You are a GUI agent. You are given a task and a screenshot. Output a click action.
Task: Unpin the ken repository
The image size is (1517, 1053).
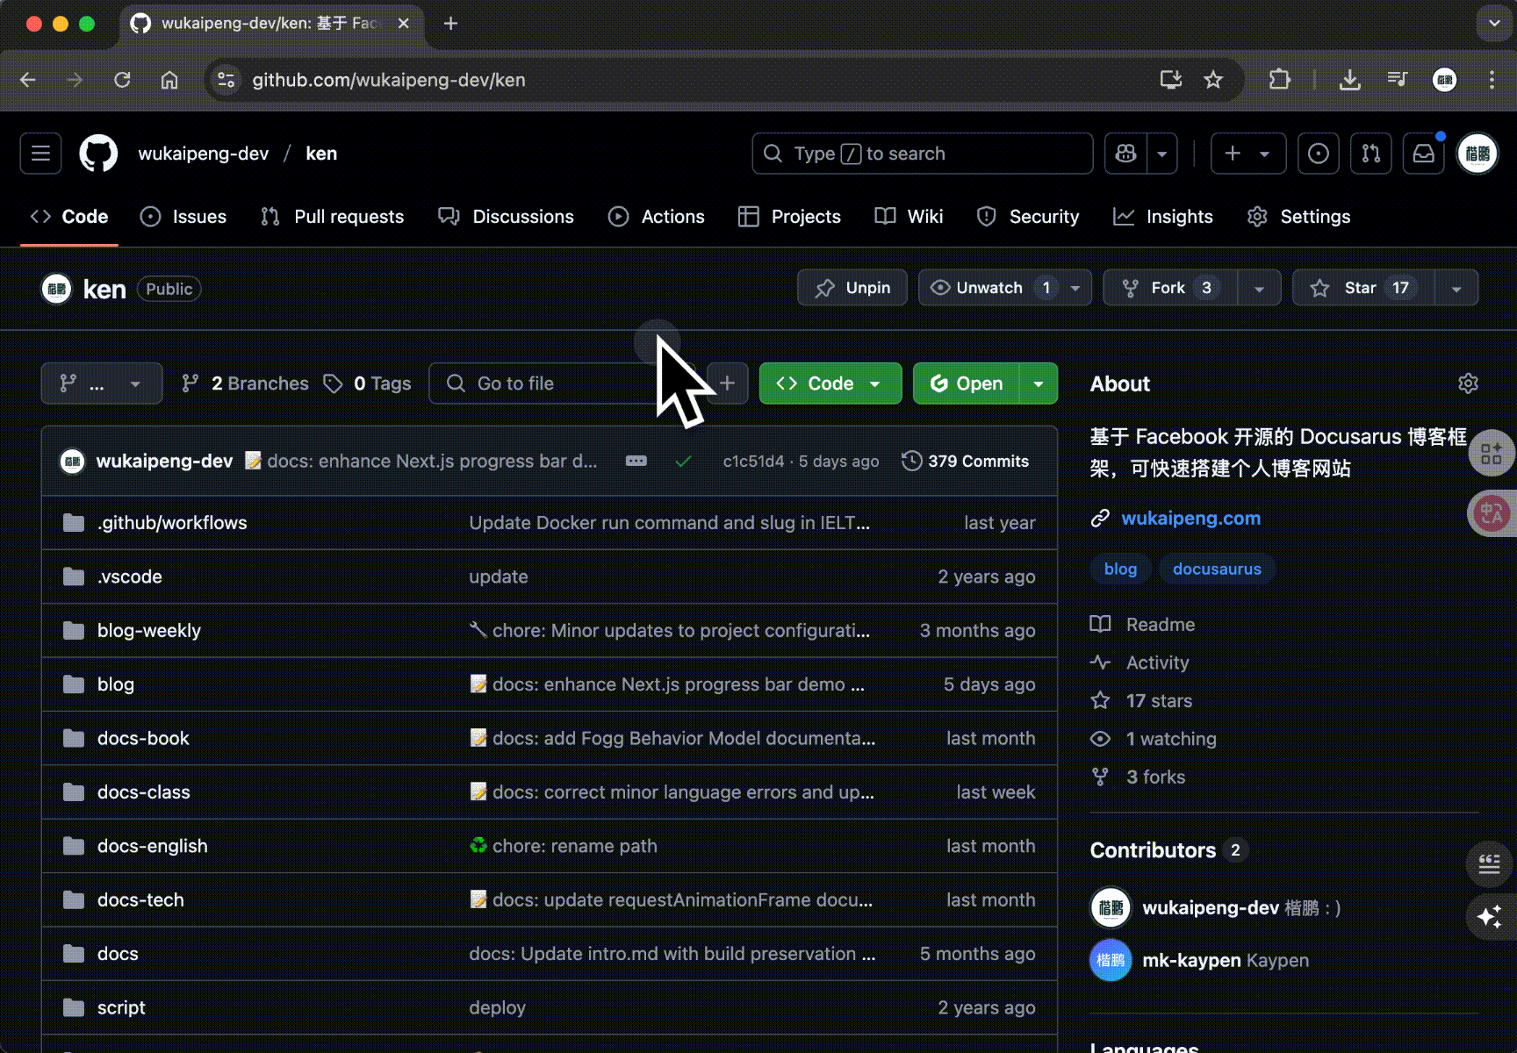(851, 287)
